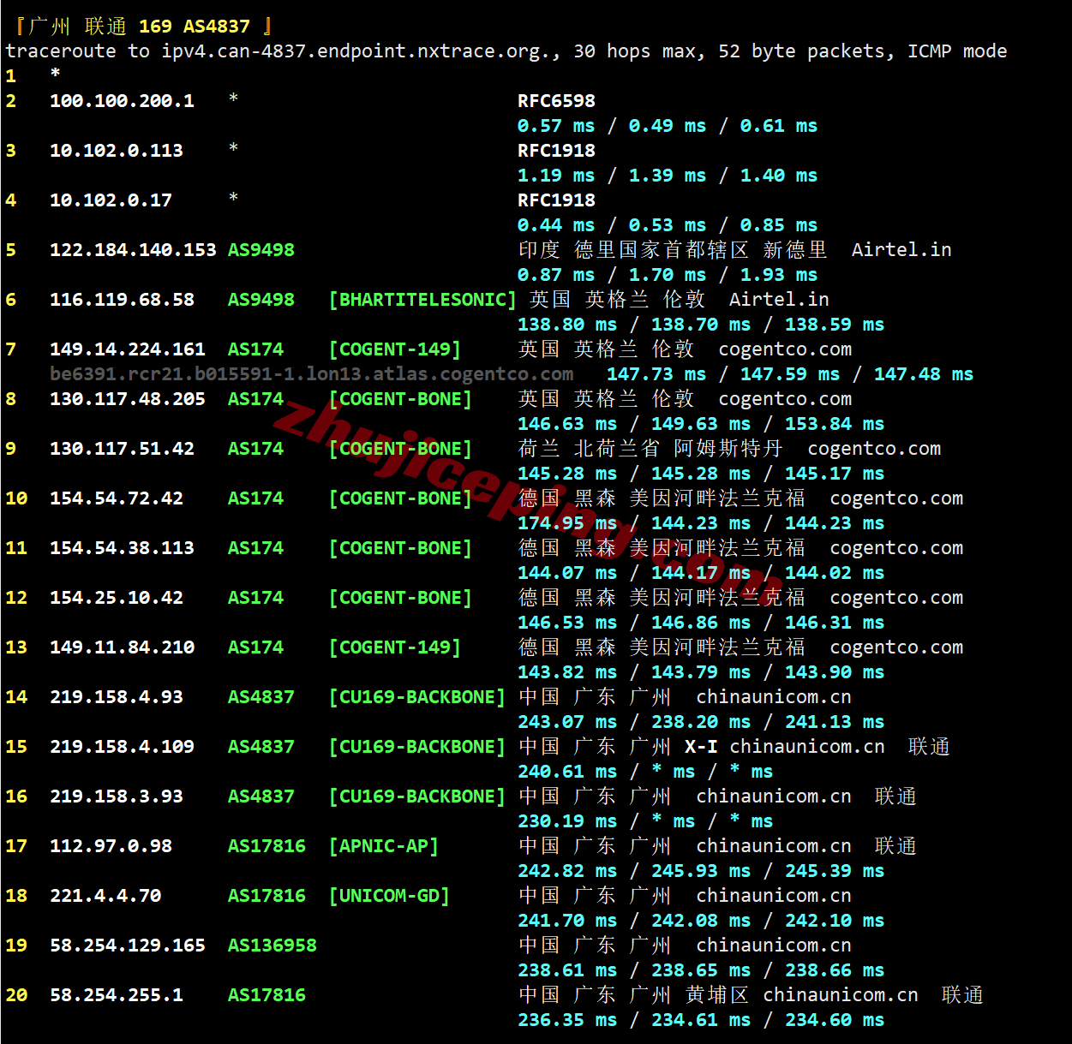
Task: Click AS17816 on the 112.97.0.98 row
Action: tap(267, 846)
